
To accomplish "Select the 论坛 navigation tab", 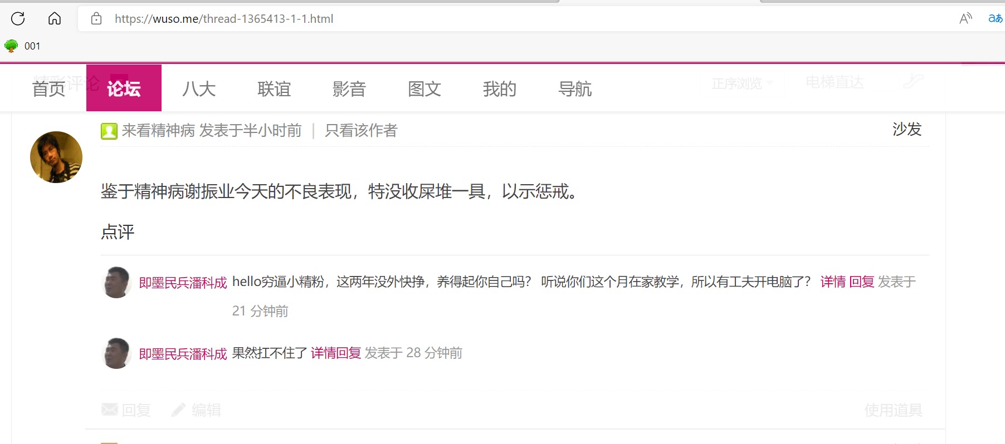I will click(x=124, y=88).
